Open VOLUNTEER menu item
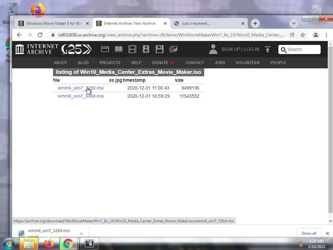This screenshot has height=250, width=333. (x=247, y=63)
